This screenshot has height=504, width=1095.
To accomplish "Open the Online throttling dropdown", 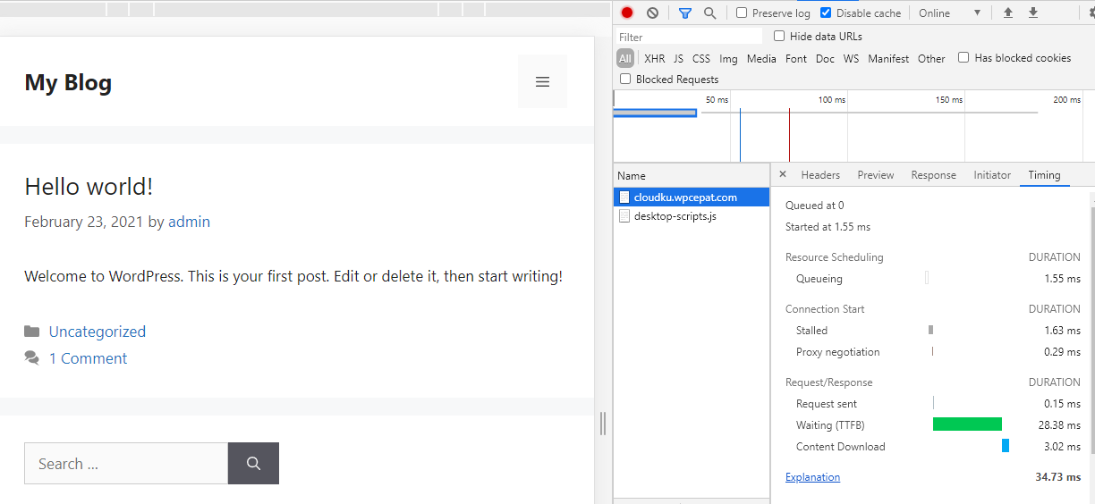I will pyautogui.click(x=949, y=13).
